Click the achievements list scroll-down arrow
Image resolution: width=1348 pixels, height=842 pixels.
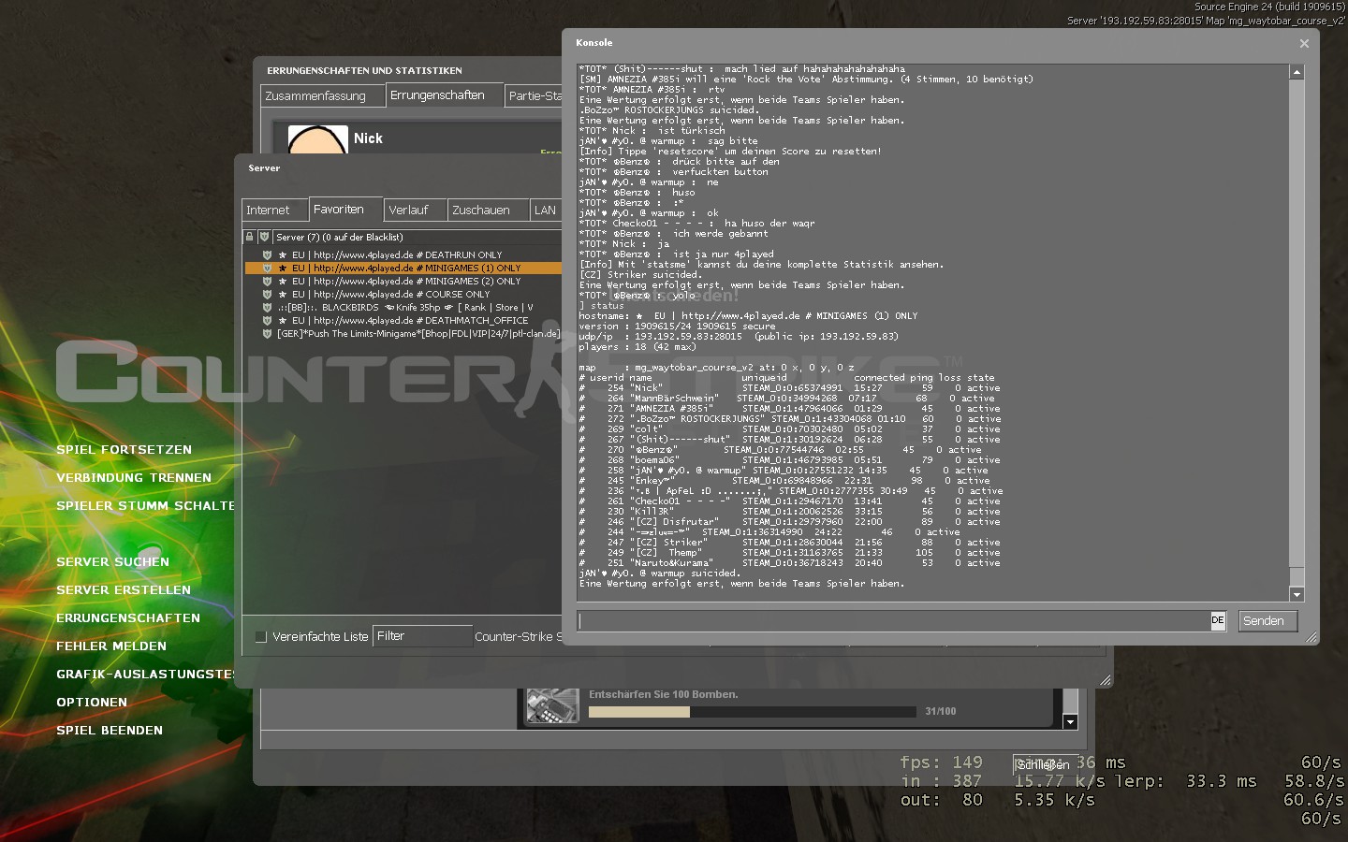1070,722
